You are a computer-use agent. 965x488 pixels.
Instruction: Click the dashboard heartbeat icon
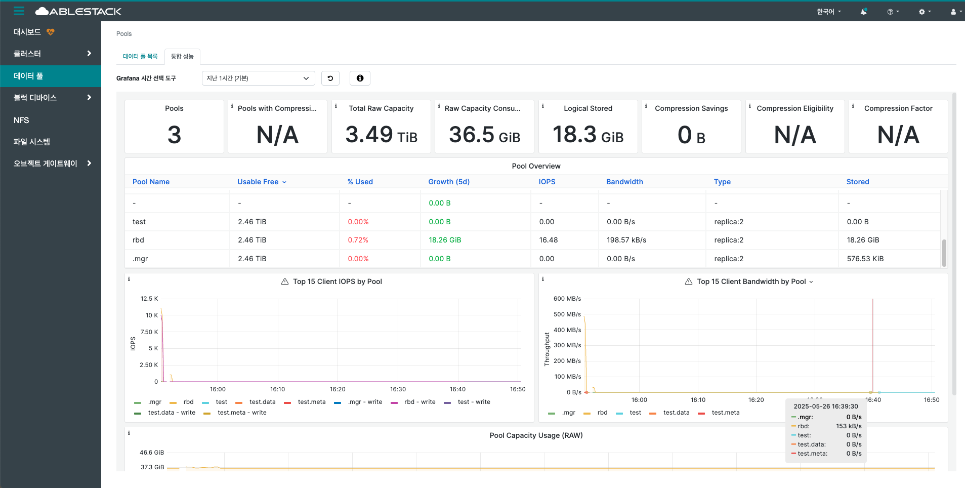click(50, 32)
